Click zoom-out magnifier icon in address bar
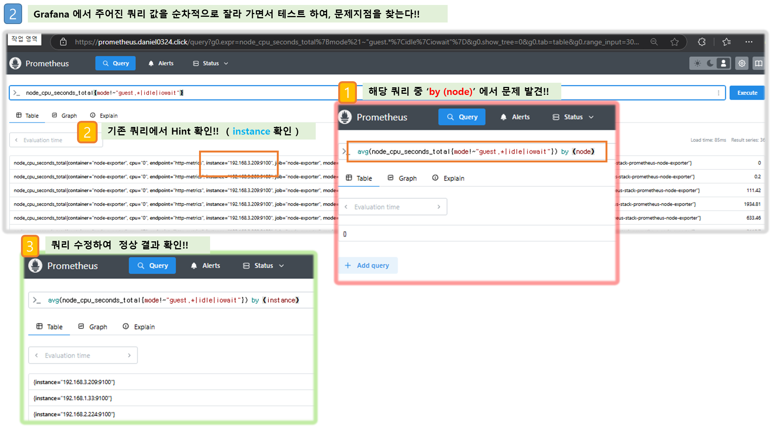The image size is (771, 427). [x=654, y=42]
